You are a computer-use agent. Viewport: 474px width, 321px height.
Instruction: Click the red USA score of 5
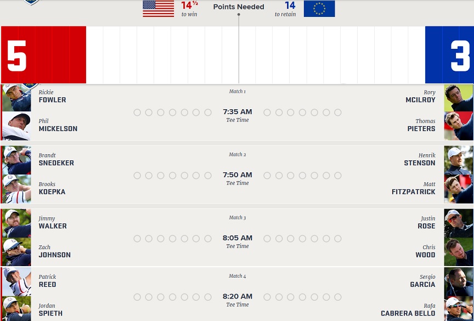pos(16,56)
